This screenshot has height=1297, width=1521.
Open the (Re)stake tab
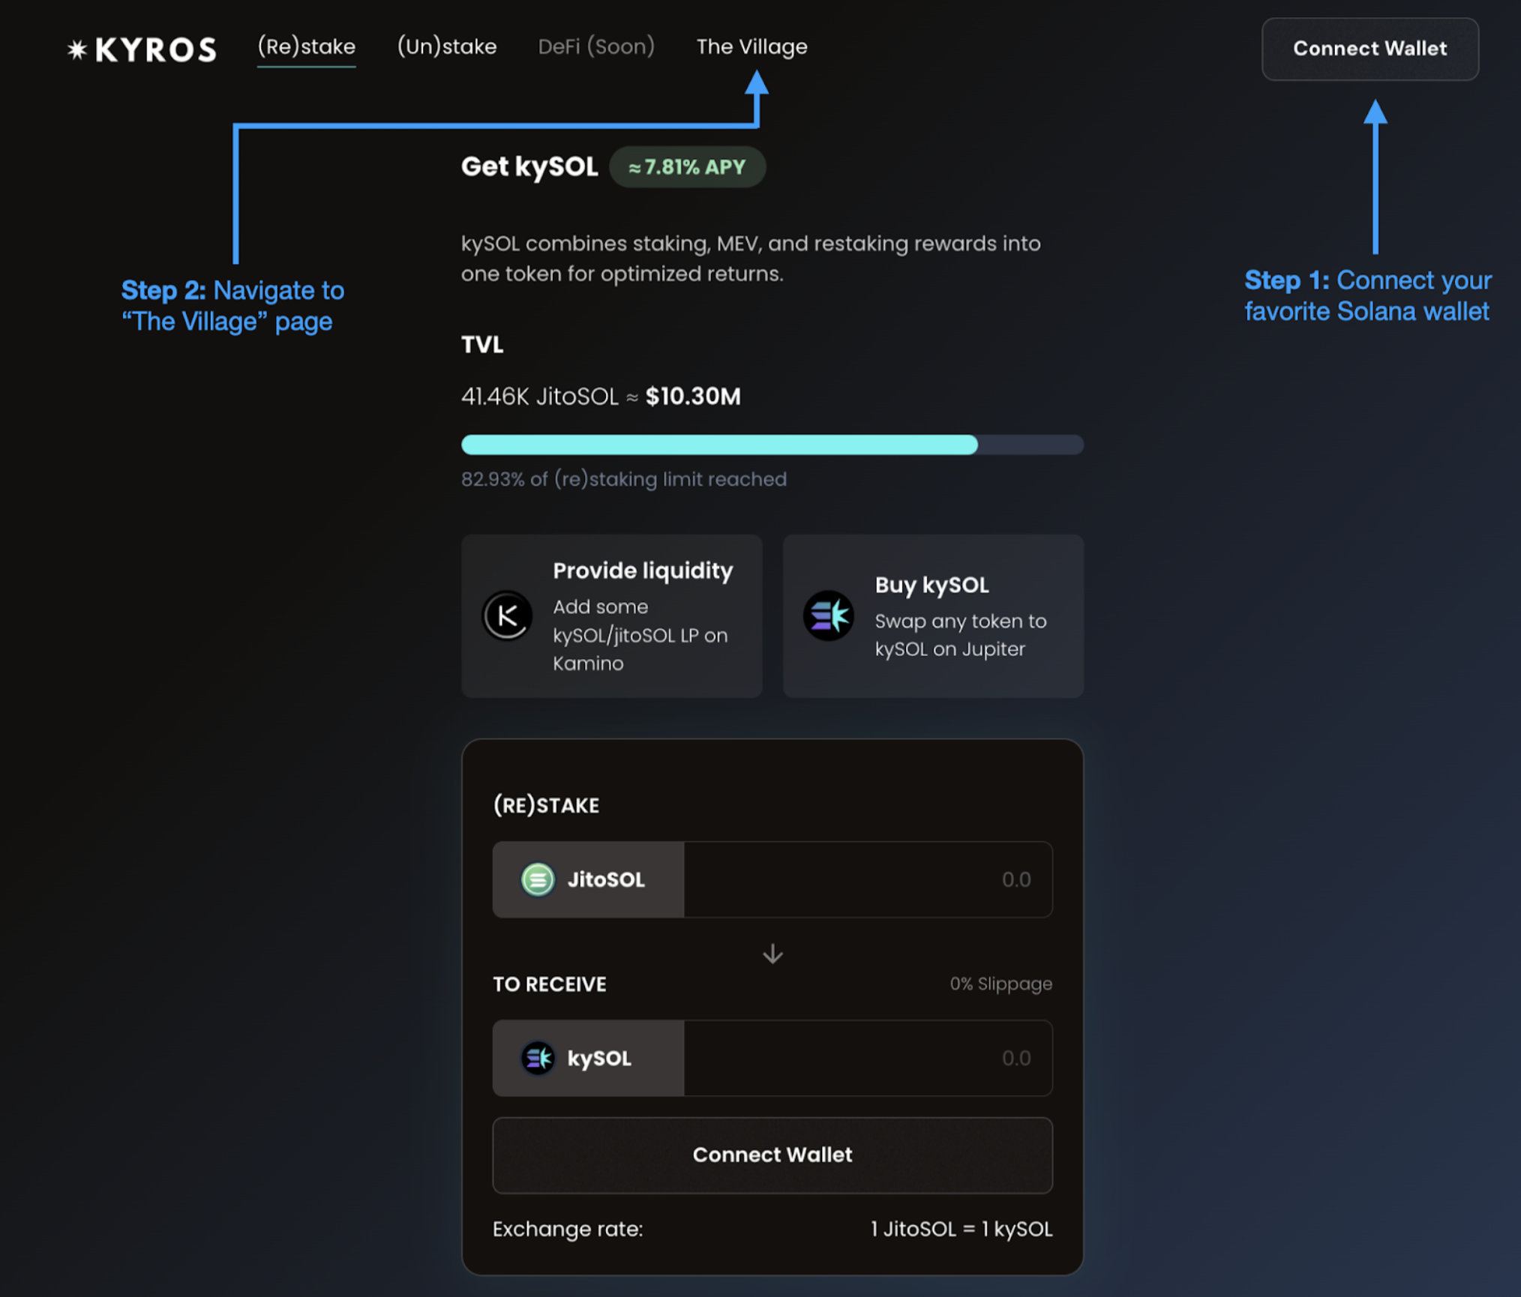tap(306, 47)
